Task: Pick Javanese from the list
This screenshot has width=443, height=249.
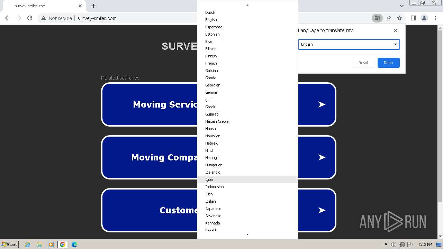Action: 247,216
